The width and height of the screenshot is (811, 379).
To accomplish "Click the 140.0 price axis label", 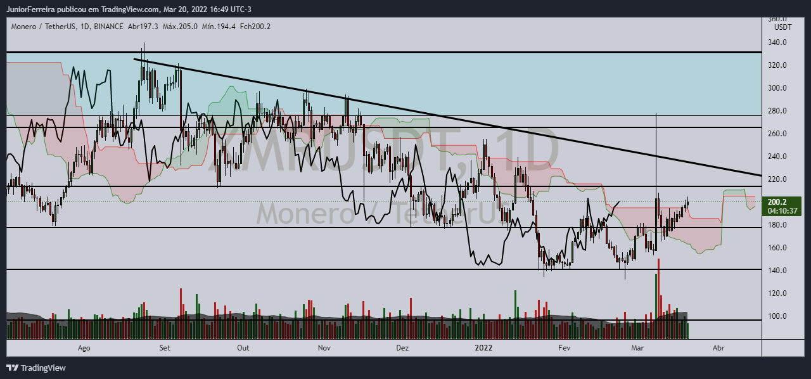I will [778, 271].
